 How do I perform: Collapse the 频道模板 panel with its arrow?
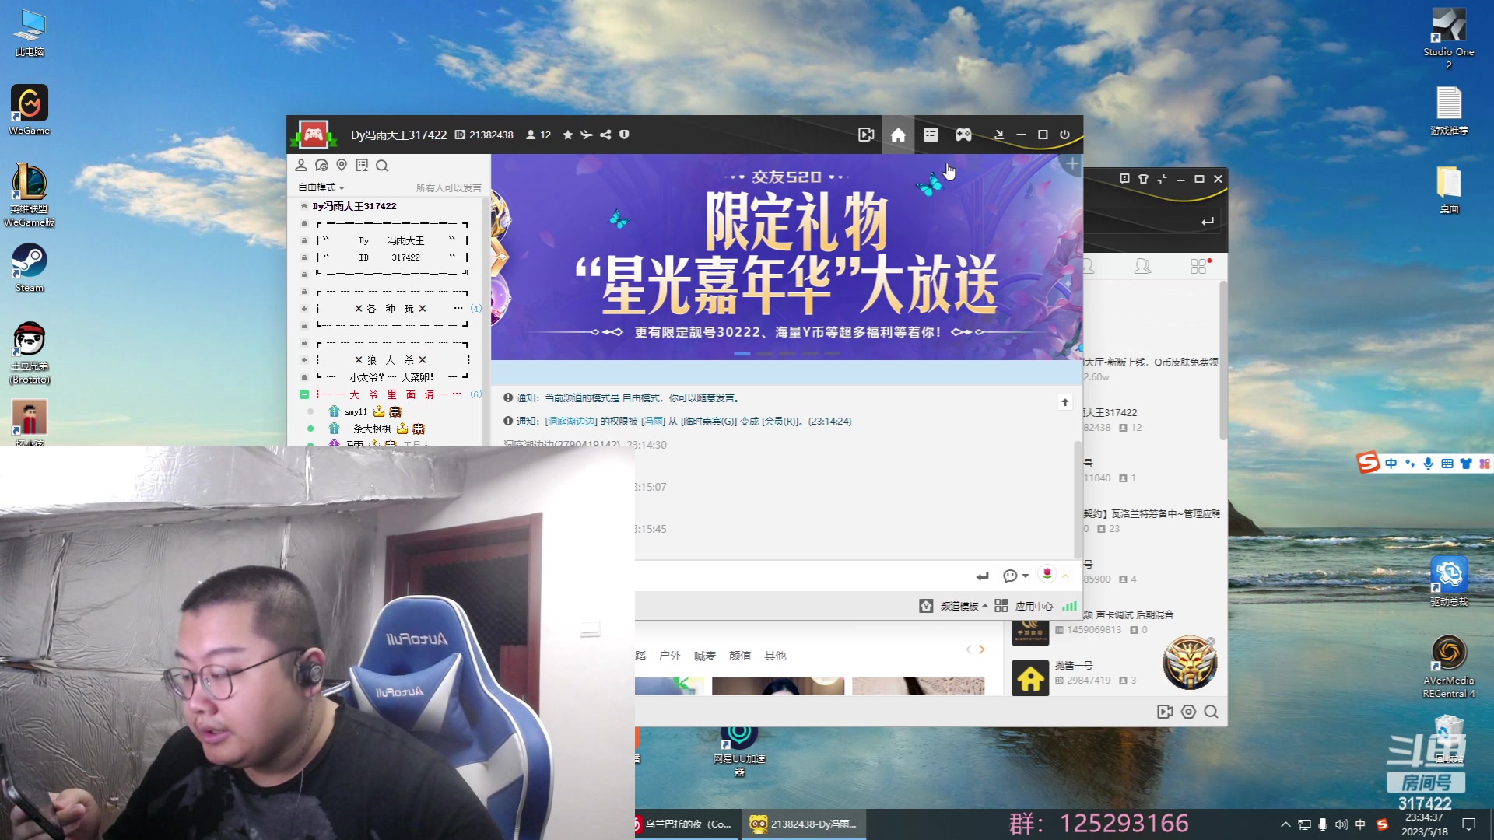pyautogui.click(x=984, y=605)
